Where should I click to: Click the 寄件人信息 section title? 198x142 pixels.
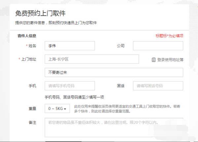click(x=27, y=36)
